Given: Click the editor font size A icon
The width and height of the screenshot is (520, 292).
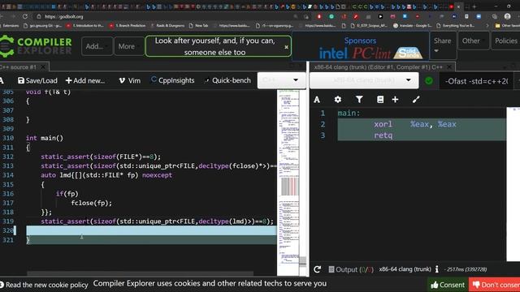Looking at the screenshot, I should (2, 80).
